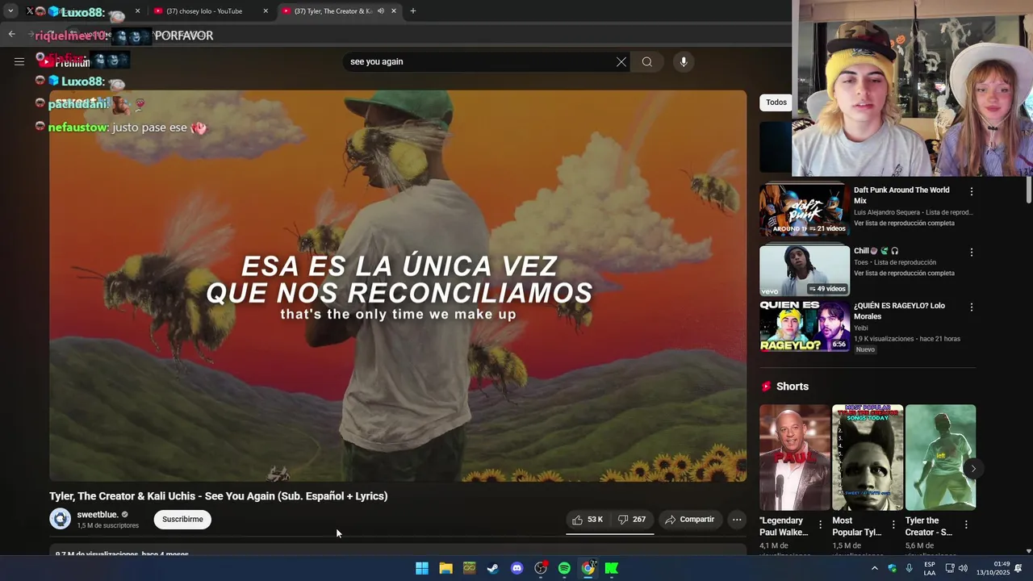Open the sweetblue. channel name link

pos(98,514)
